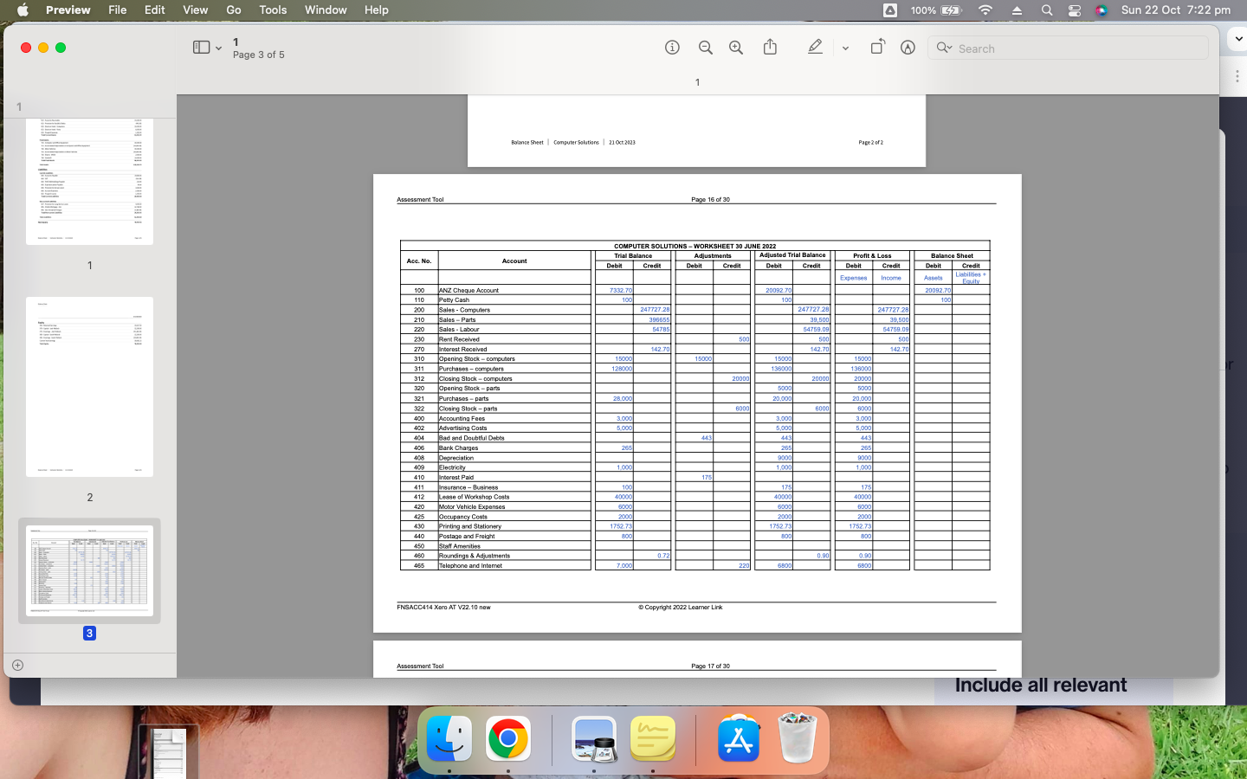Toggle the battery status icon in menu bar
This screenshot has height=779, width=1247.
[950, 10]
